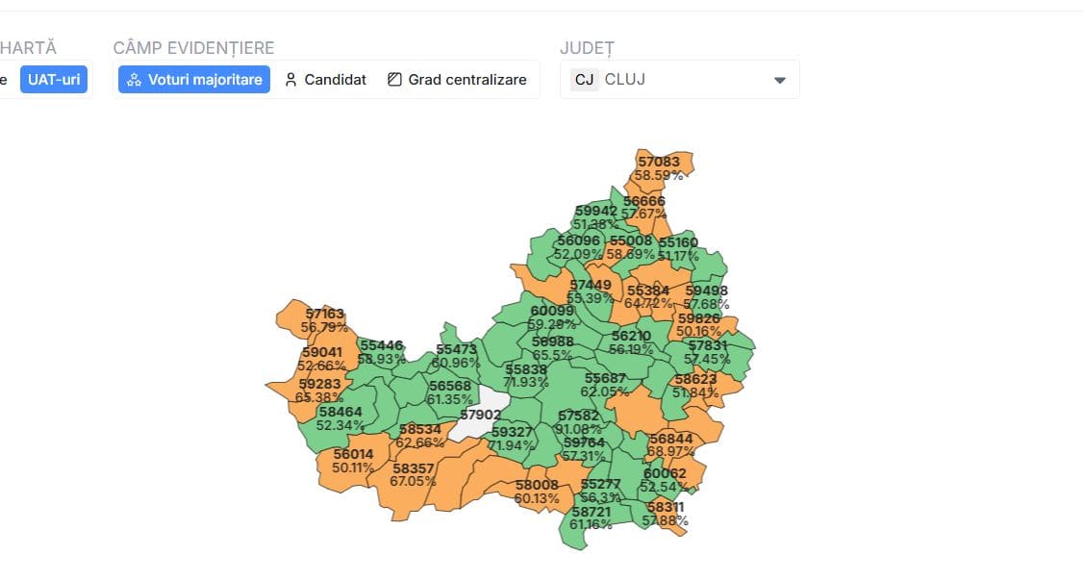
Task: Select region 58311 showing 57.88%
Action: pos(666,515)
